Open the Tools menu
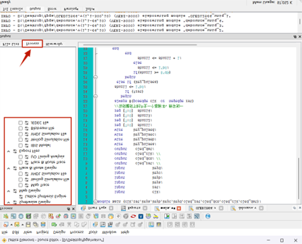The height and width of the screenshot is (244, 302). [93, 232]
